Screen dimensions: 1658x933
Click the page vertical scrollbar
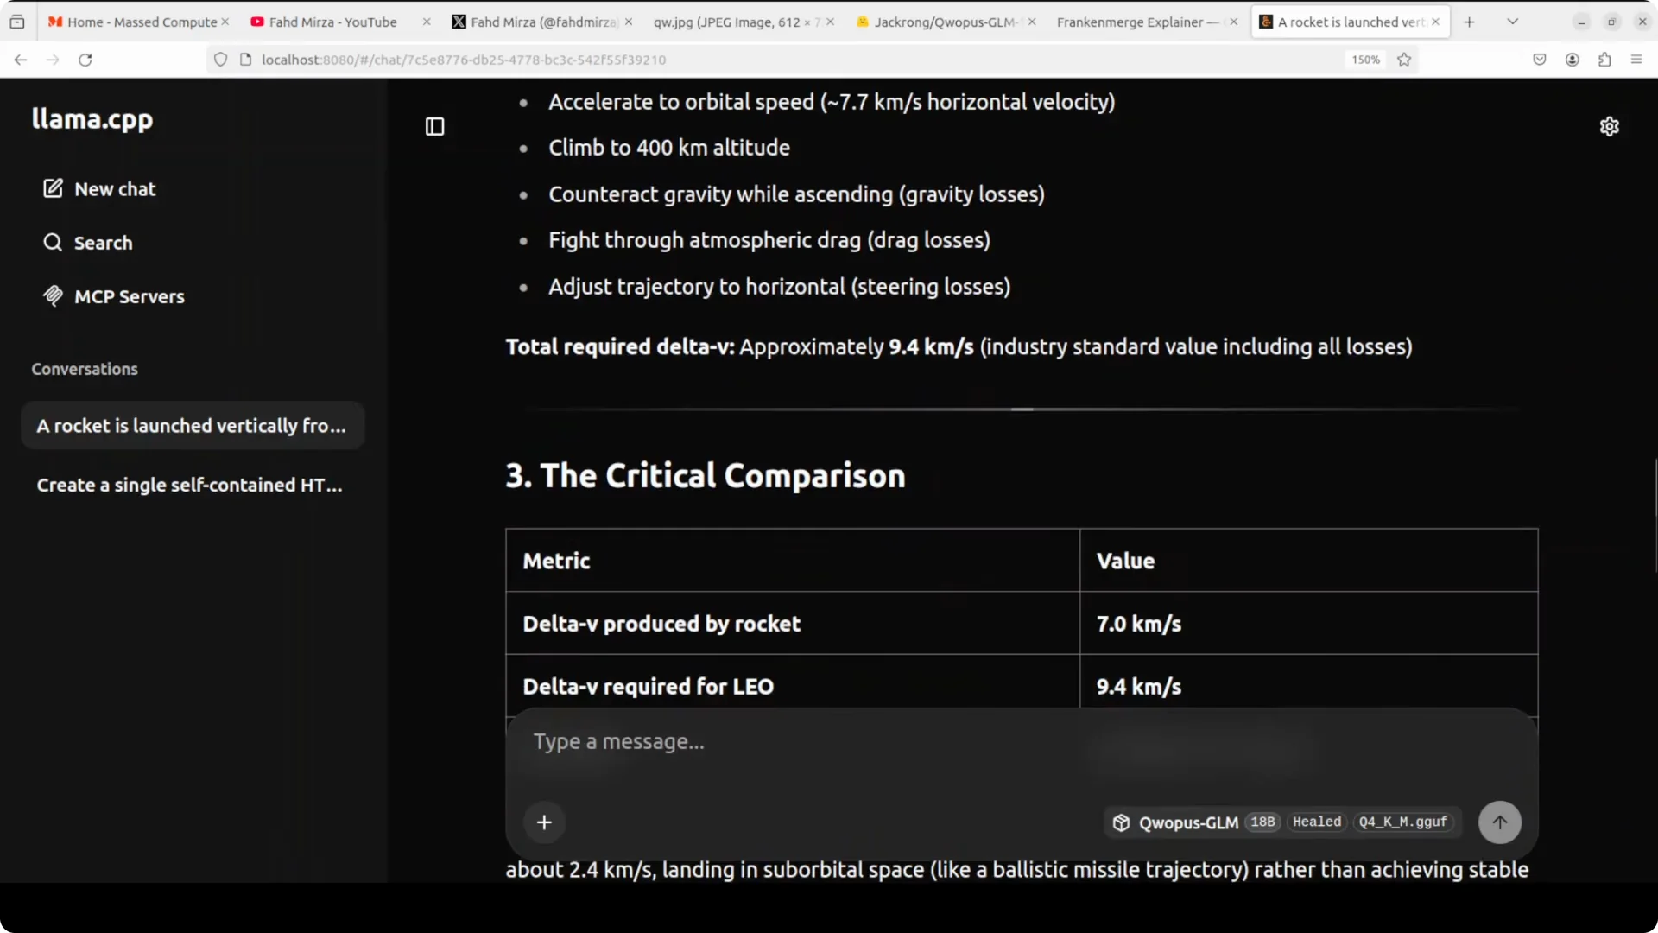coord(1654,515)
